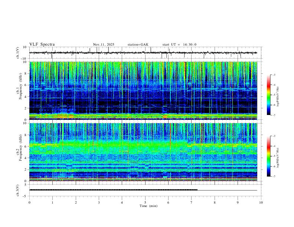Click the ch.1 PSD color scale bar
The image size is (294, 227).
(x=269, y=95)
